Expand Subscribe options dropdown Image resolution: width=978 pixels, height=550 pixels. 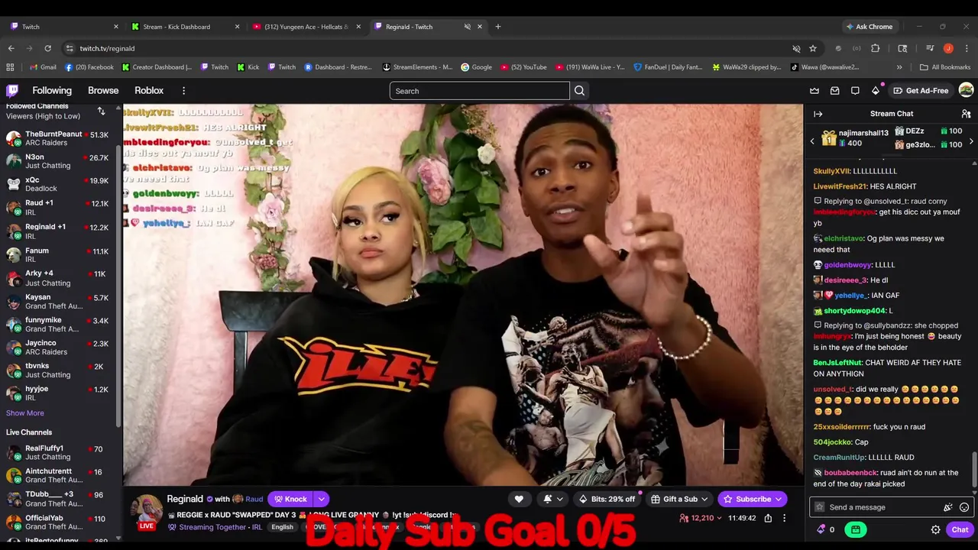coord(779,499)
